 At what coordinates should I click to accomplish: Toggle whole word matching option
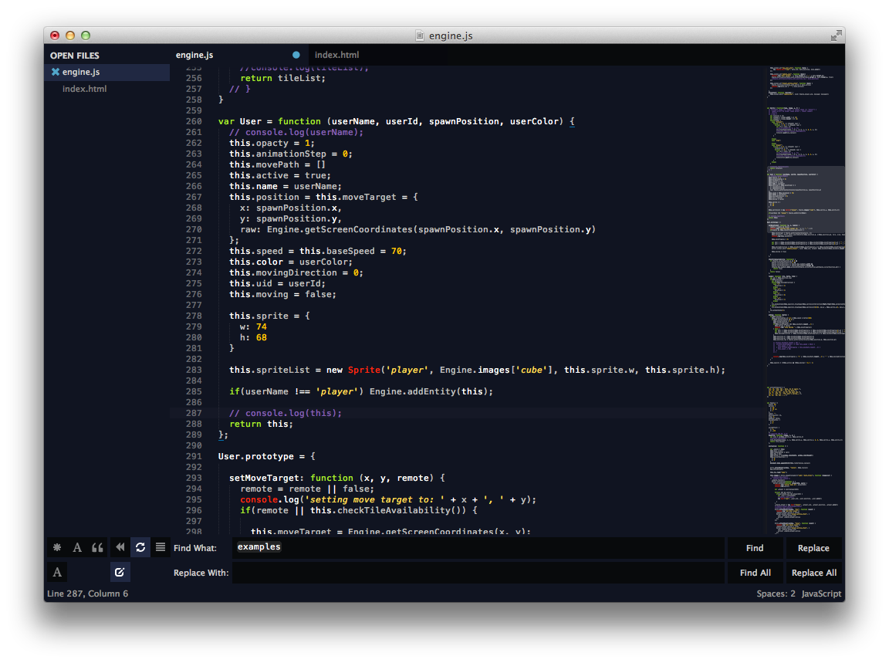pyautogui.click(x=97, y=547)
